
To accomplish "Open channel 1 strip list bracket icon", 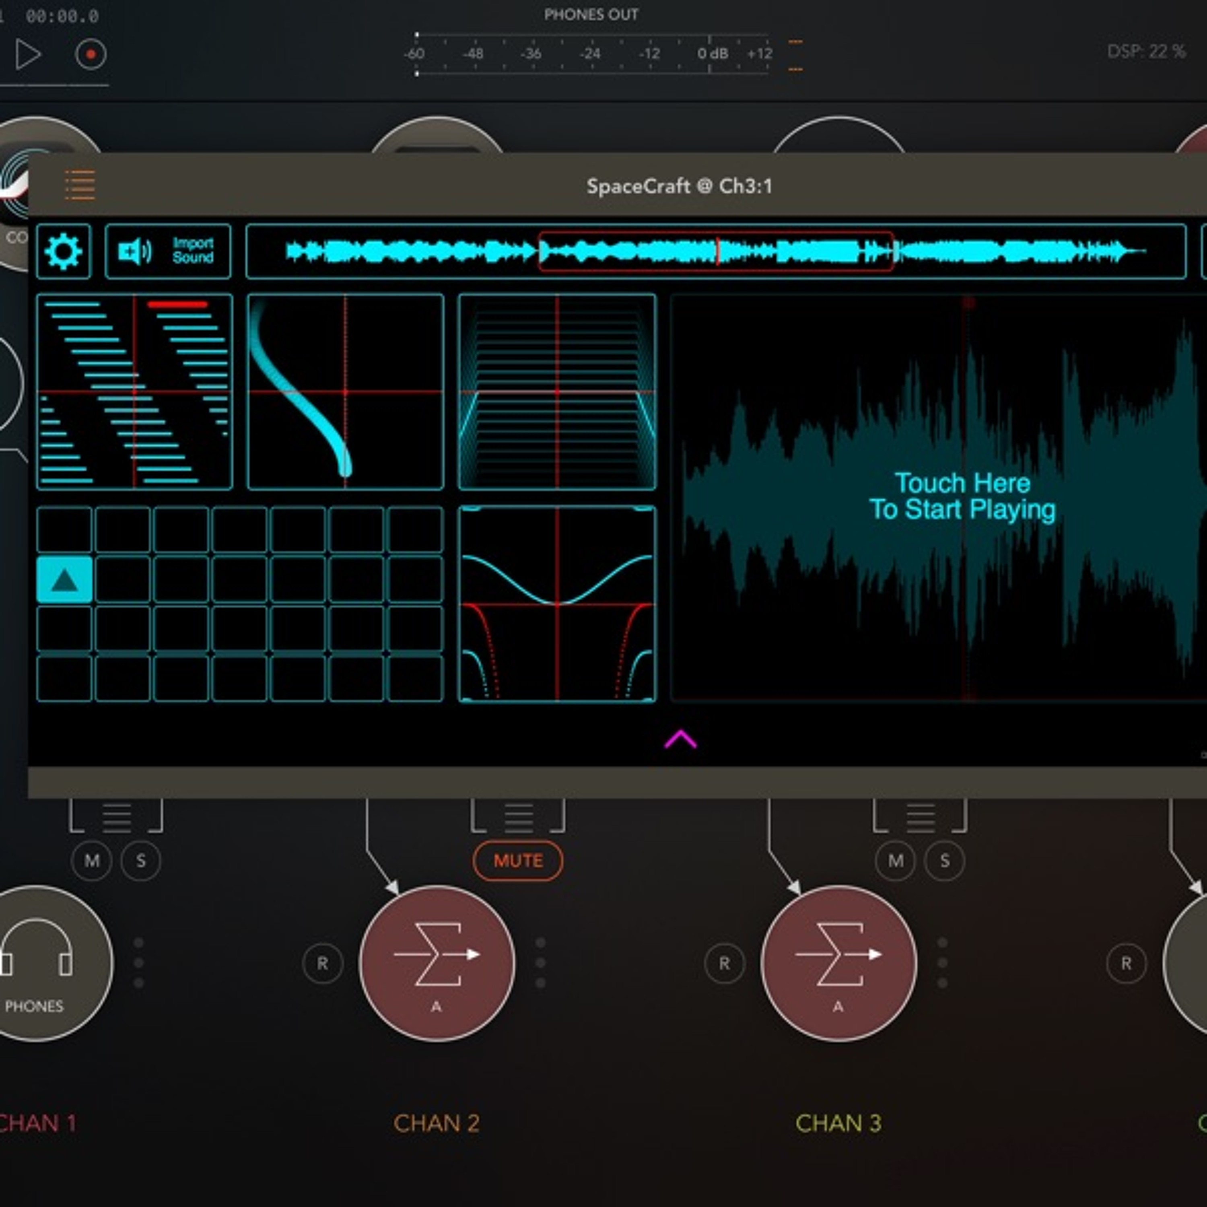I will pos(116,816).
